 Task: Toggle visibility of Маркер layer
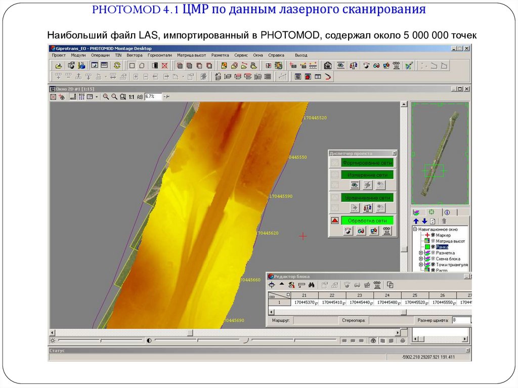tap(433, 235)
